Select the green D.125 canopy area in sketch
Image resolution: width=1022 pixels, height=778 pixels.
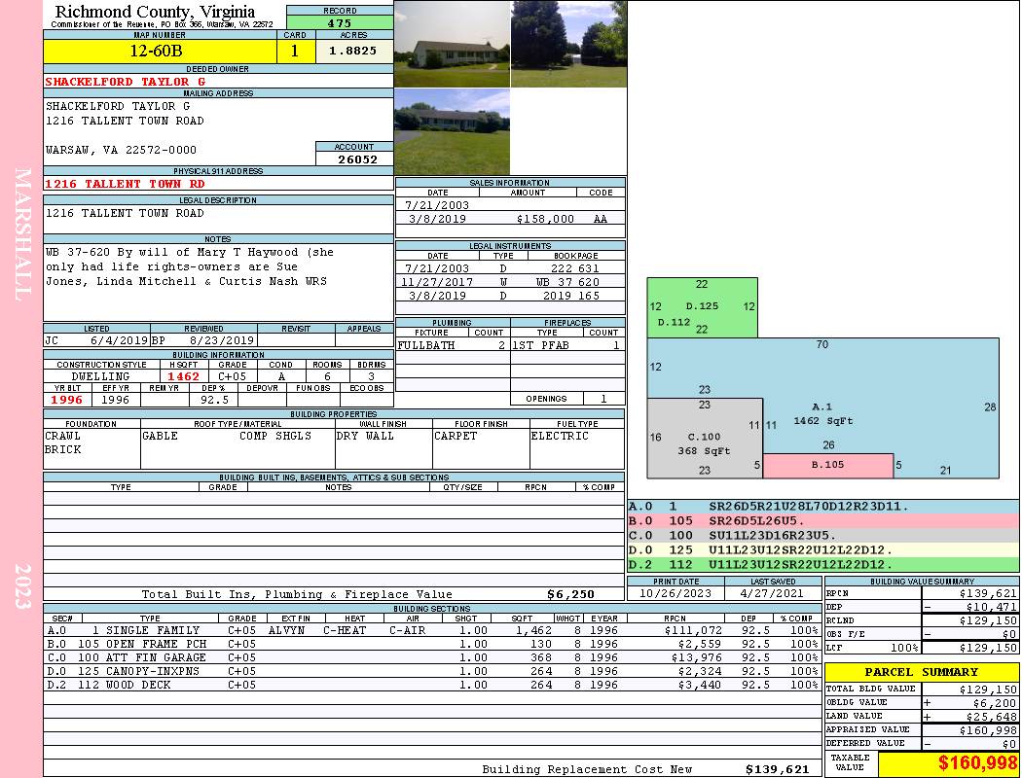(x=702, y=307)
